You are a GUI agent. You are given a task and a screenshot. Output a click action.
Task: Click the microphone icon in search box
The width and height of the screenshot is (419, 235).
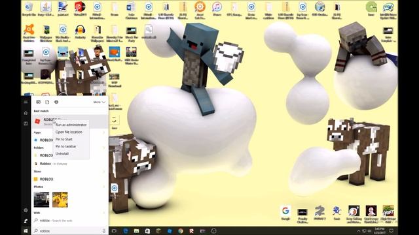(x=104, y=230)
